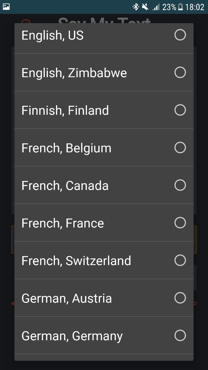208x370 pixels.
Task: Tap the 18:02 clock in status bar
Action: point(195,7)
